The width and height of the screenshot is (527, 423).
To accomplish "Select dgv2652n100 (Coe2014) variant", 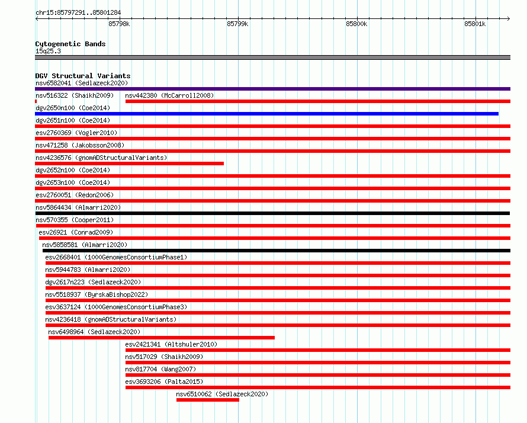I will click(x=73, y=170).
